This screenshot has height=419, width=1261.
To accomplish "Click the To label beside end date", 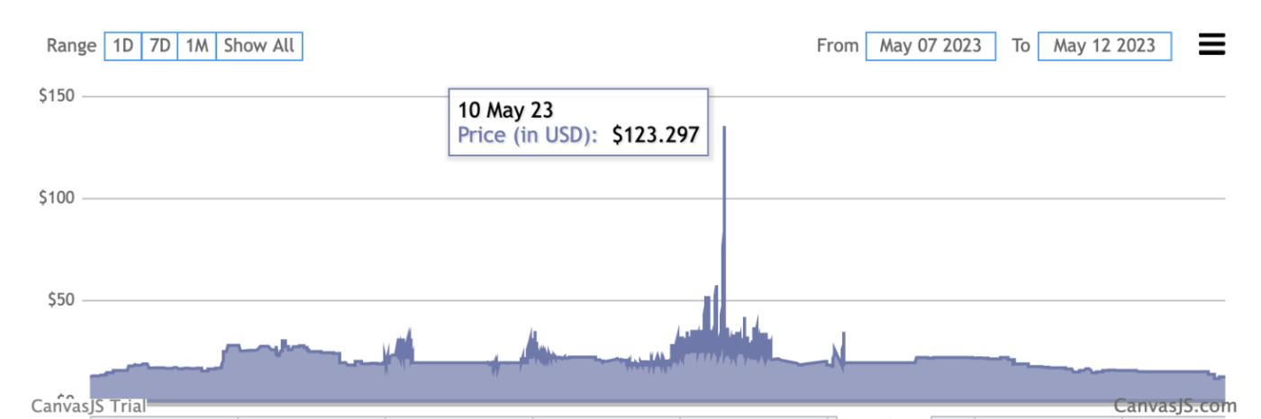I will coord(1021,46).
